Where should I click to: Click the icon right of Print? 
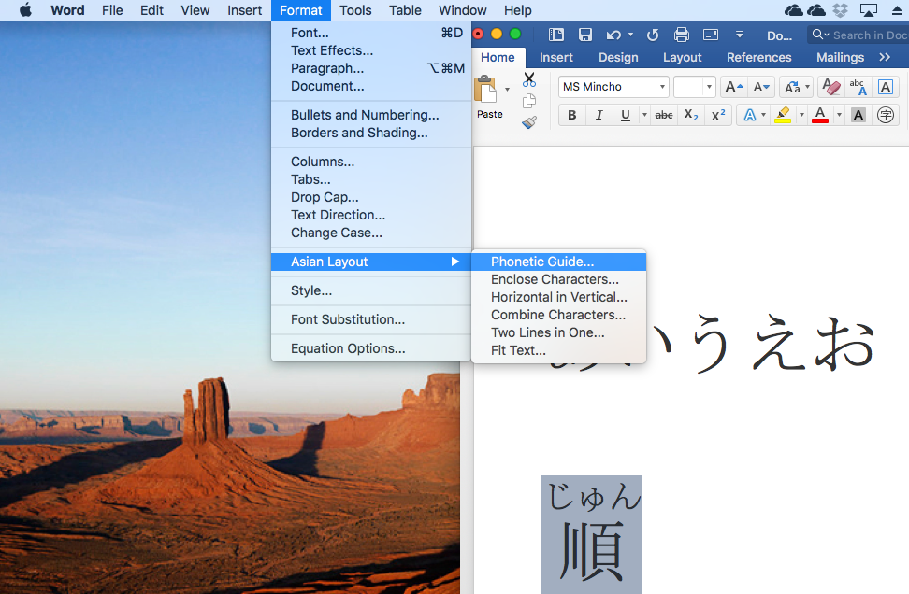tap(710, 35)
